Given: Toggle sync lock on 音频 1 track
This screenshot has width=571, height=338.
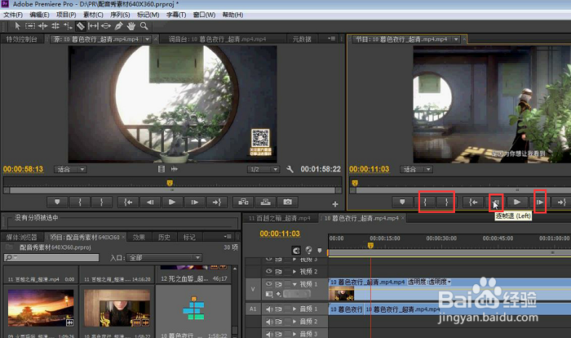Looking at the screenshot, I should click(279, 309).
